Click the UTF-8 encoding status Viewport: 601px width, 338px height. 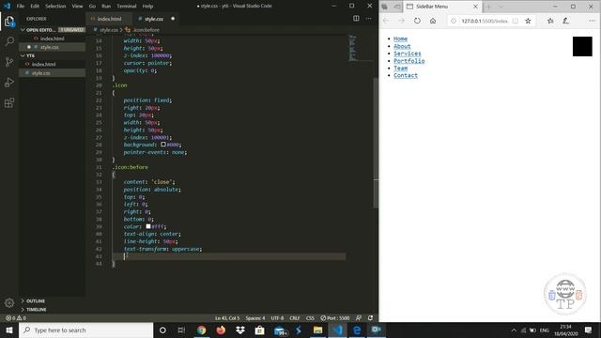278,318
